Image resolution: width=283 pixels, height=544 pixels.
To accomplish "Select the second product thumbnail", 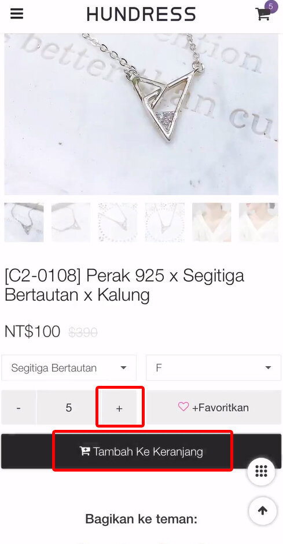I will pyautogui.click(x=71, y=222).
